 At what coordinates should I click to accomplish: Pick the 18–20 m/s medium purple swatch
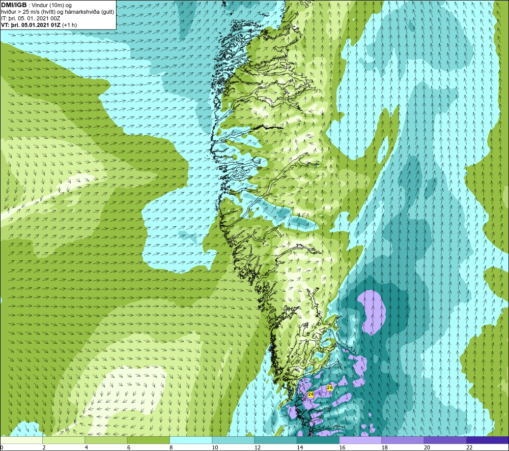click(403, 440)
